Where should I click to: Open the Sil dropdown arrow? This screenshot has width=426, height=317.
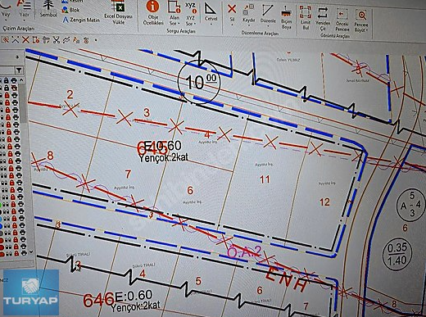tap(232, 25)
